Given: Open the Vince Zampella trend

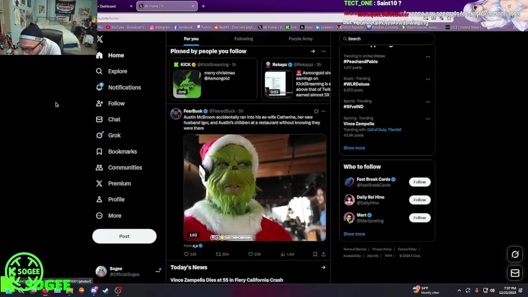Looking at the screenshot, I should (359, 124).
